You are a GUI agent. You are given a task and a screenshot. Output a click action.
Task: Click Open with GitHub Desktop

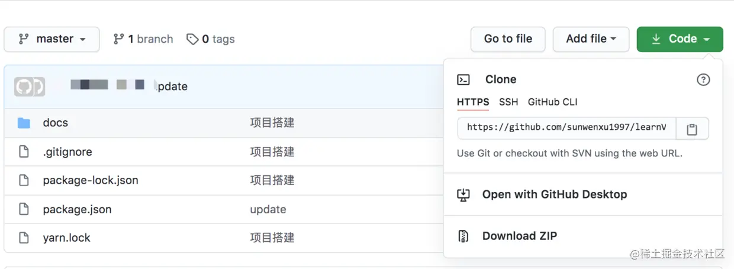pos(555,194)
